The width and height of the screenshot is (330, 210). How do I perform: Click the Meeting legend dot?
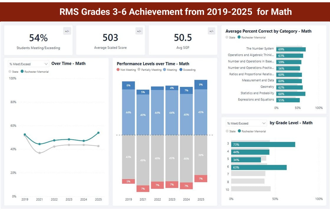point(165,69)
